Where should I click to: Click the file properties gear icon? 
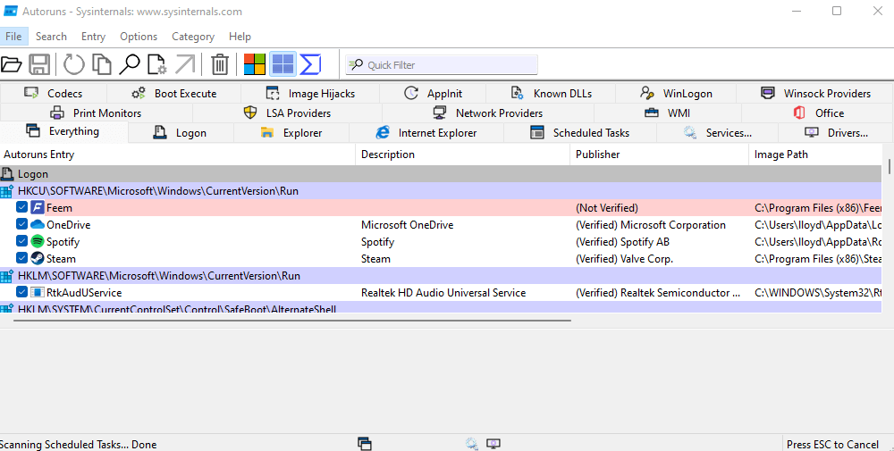tap(157, 64)
